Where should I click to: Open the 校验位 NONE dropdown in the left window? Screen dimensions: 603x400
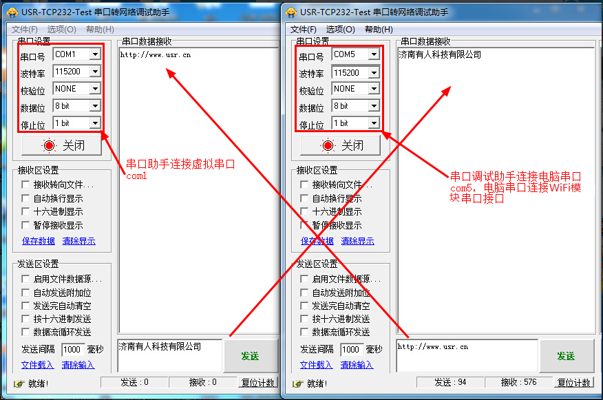[x=94, y=88]
